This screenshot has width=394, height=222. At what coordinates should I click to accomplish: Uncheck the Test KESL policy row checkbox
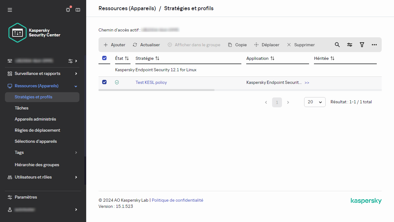point(104,82)
